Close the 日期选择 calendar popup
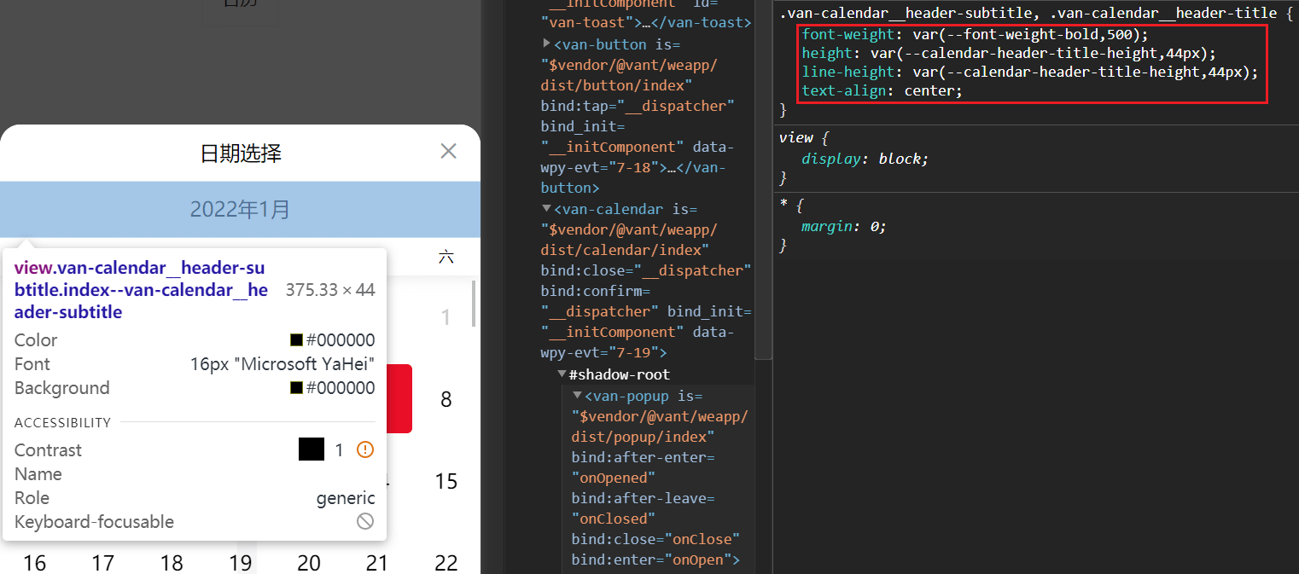 click(x=448, y=151)
